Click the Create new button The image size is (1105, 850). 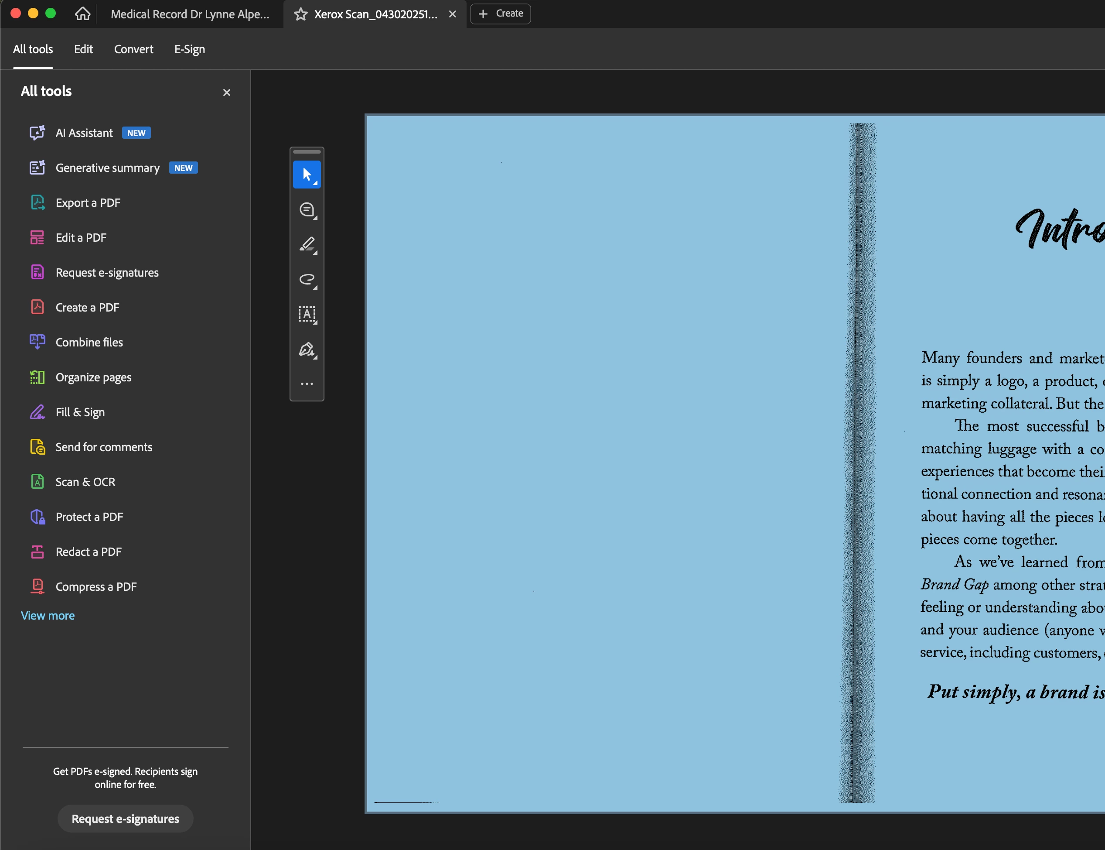[501, 14]
